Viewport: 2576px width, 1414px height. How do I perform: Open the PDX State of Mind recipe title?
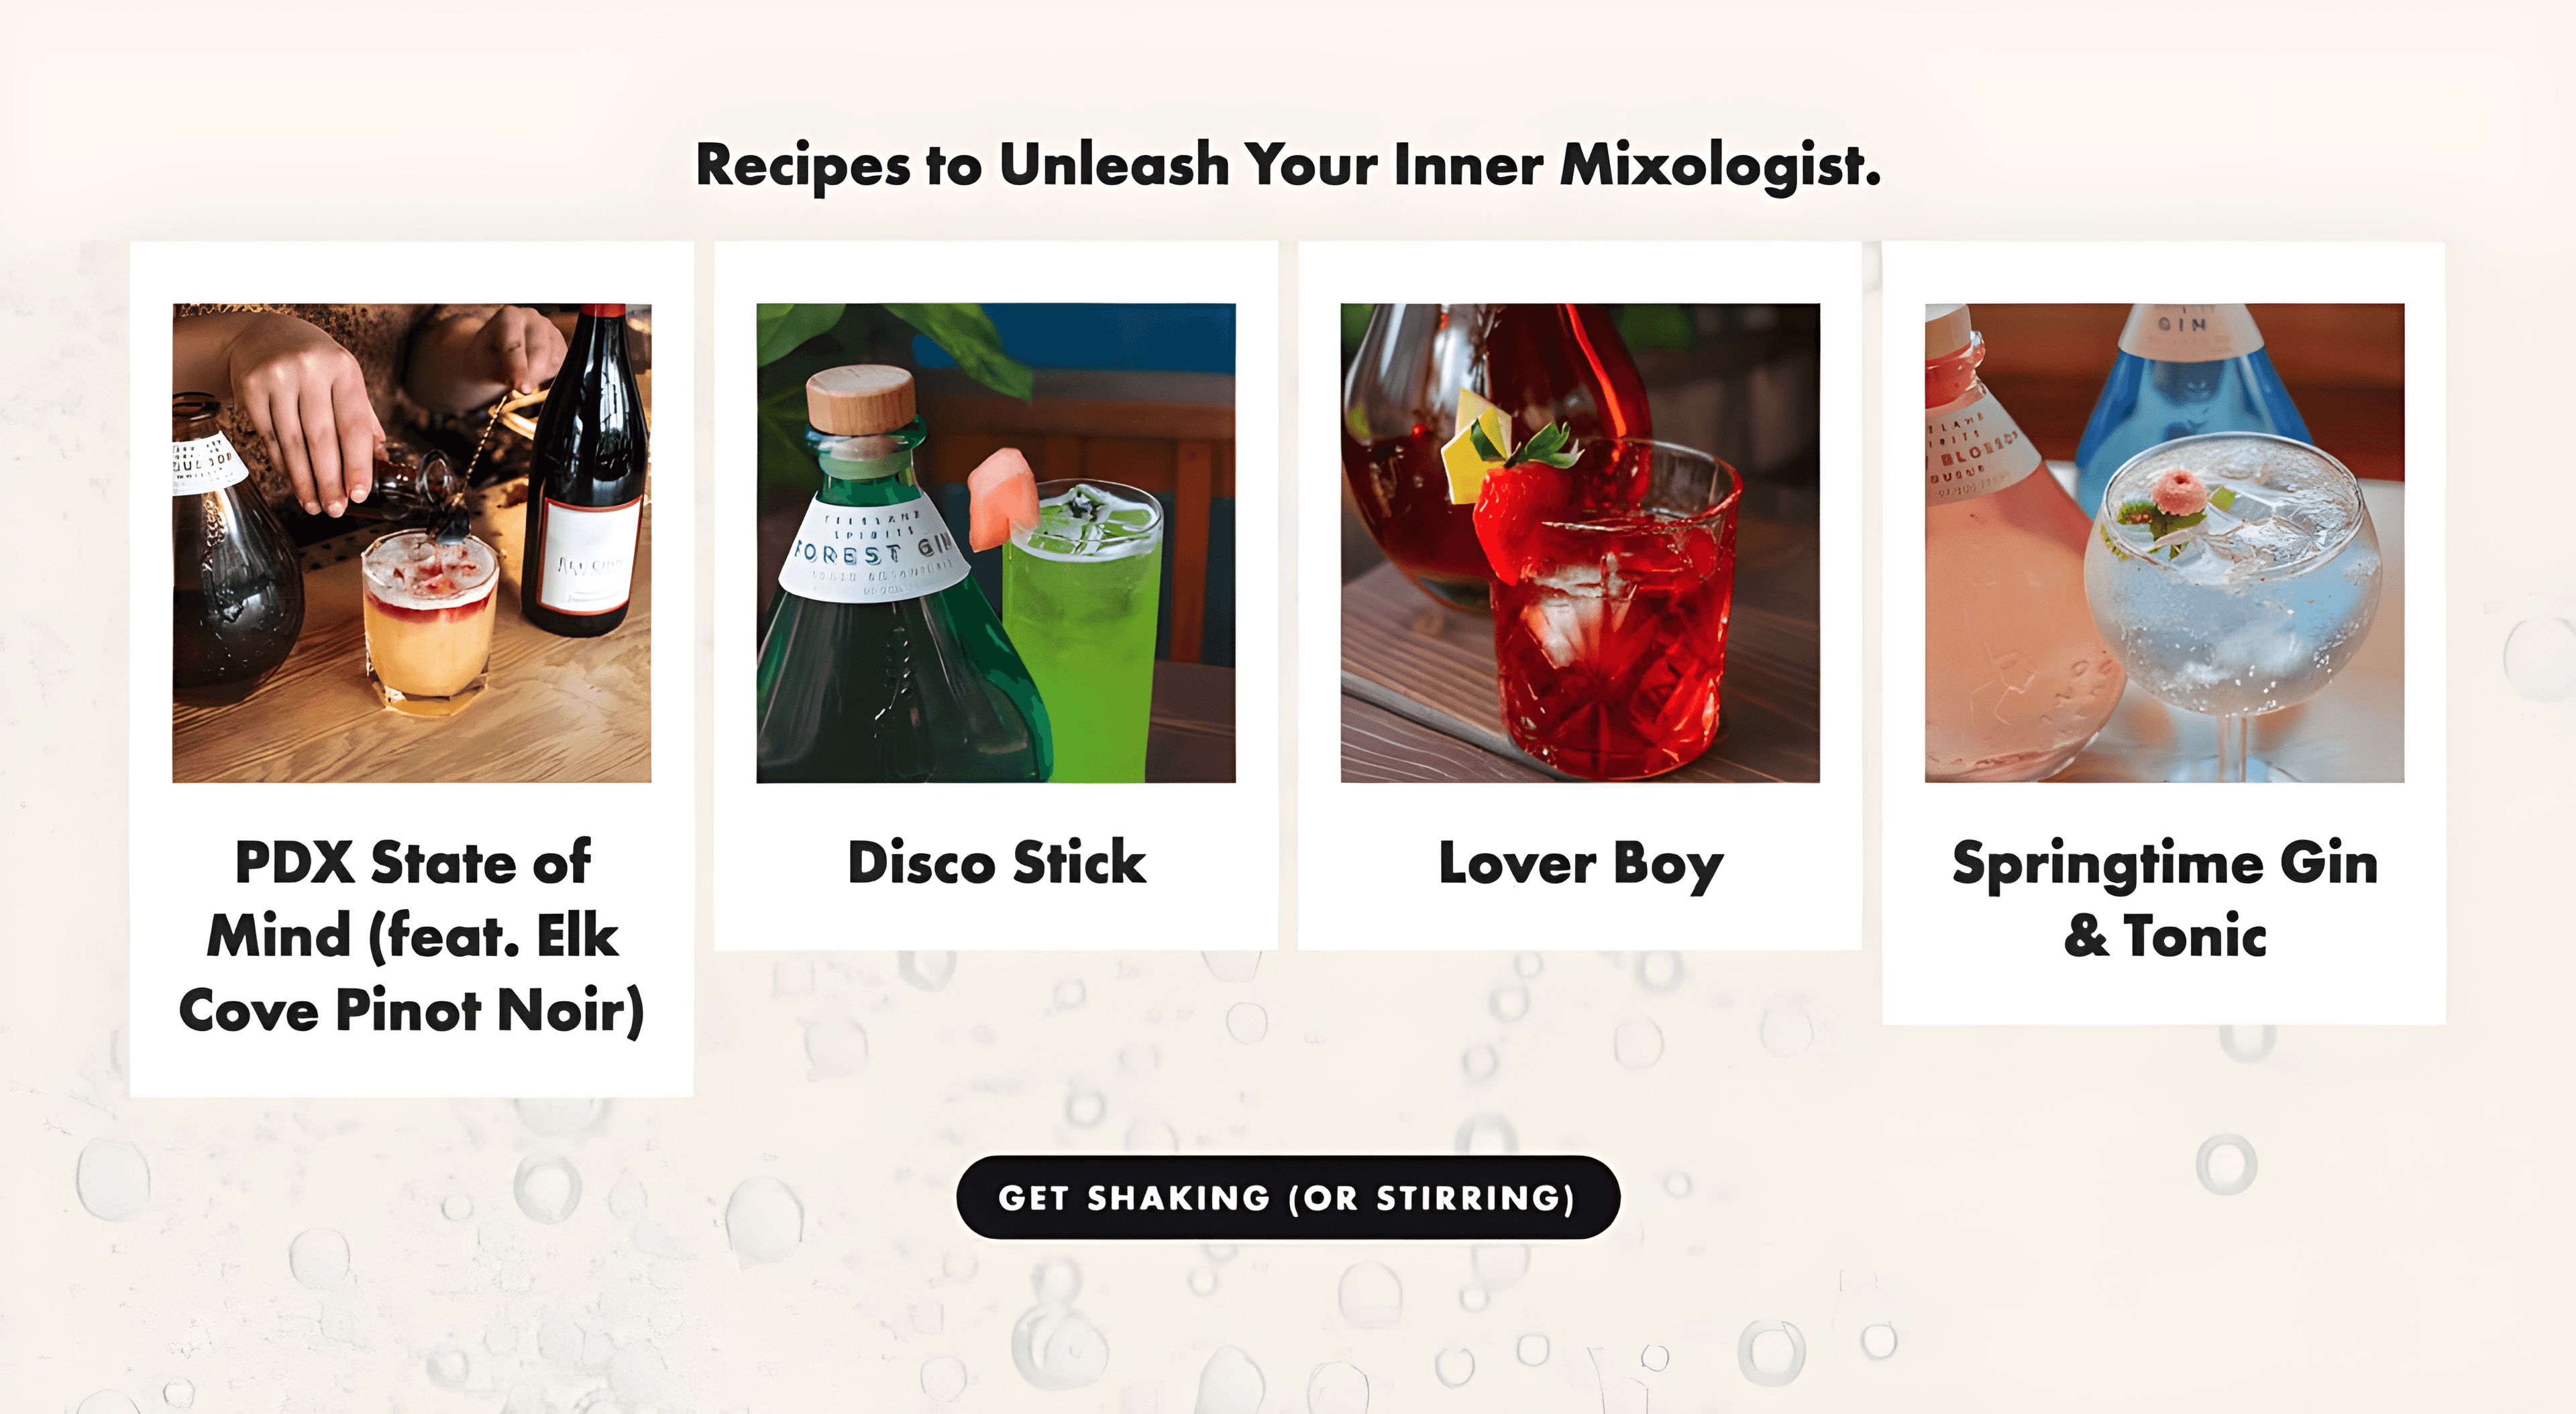pyautogui.click(x=411, y=937)
